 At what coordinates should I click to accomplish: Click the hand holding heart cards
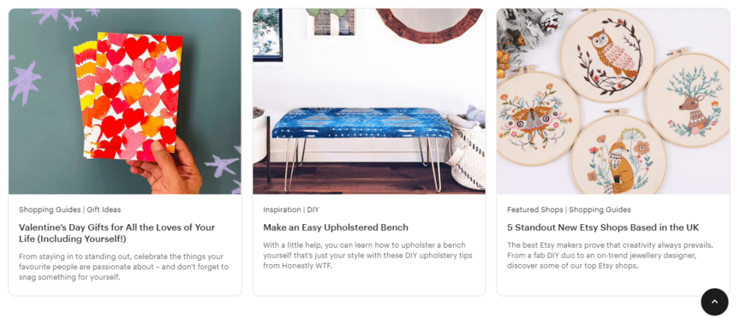(164, 168)
